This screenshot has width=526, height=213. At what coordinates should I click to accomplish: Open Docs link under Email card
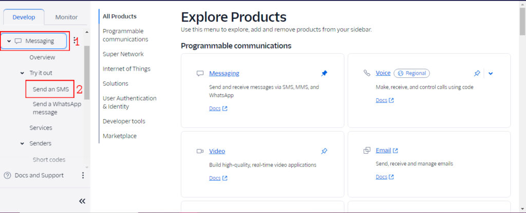pyautogui.click(x=385, y=177)
